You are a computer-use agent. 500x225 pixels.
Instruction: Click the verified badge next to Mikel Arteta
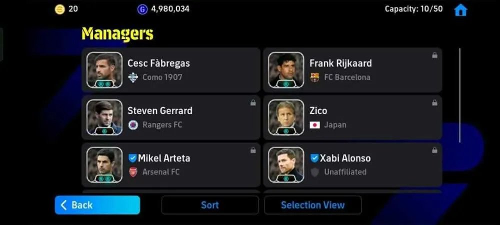pos(132,158)
